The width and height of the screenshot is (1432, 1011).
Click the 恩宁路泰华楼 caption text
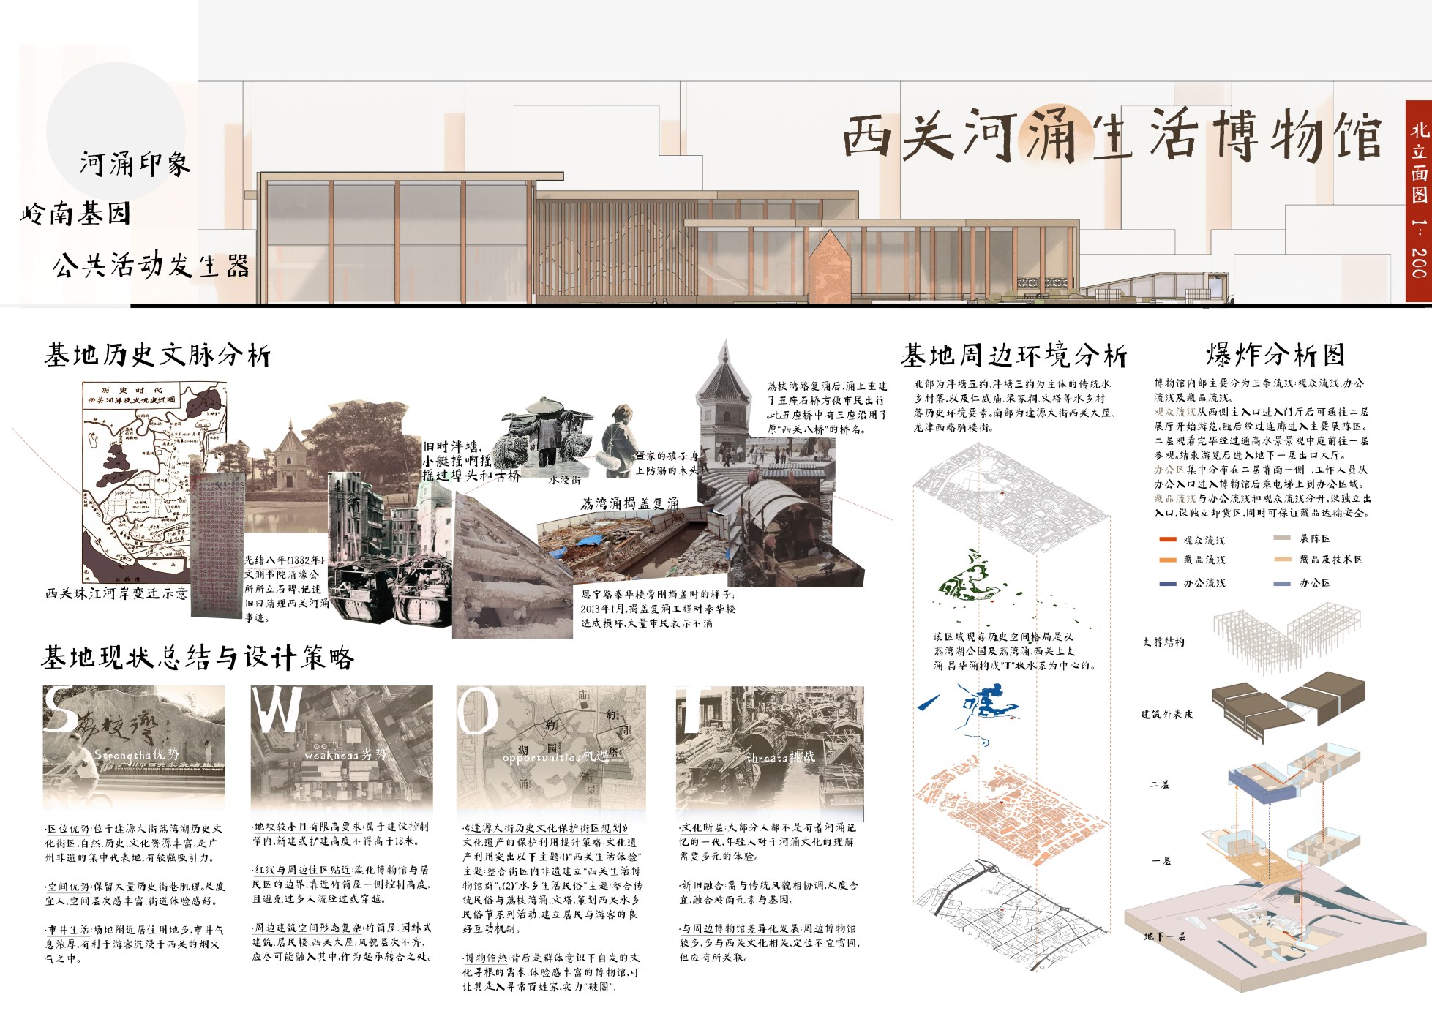click(x=657, y=609)
